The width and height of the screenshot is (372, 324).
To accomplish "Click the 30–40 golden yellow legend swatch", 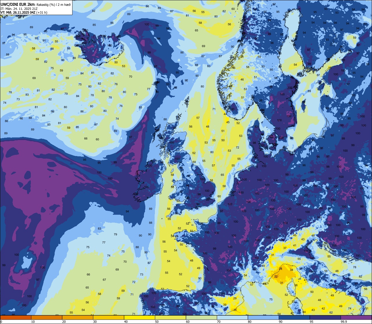I will [108, 317].
